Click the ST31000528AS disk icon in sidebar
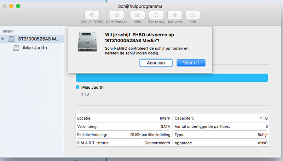This screenshot has width=283, height=161. (x=12, y=39)
